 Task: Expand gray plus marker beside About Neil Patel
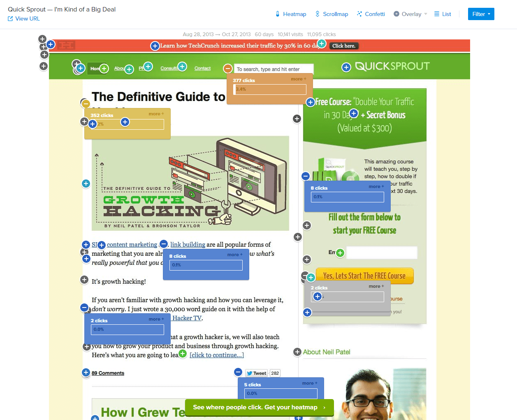(297, 352)
